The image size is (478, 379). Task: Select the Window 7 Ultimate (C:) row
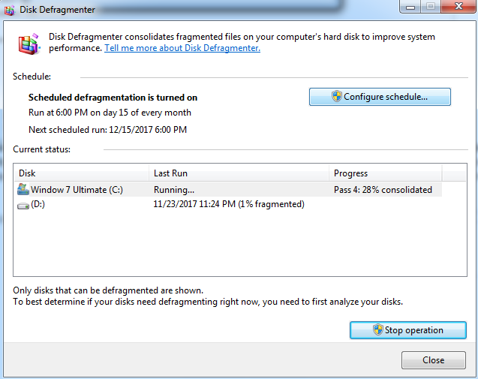pyautogui.click(x=77, y=190)
